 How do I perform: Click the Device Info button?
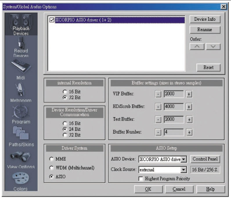point(205,19)
